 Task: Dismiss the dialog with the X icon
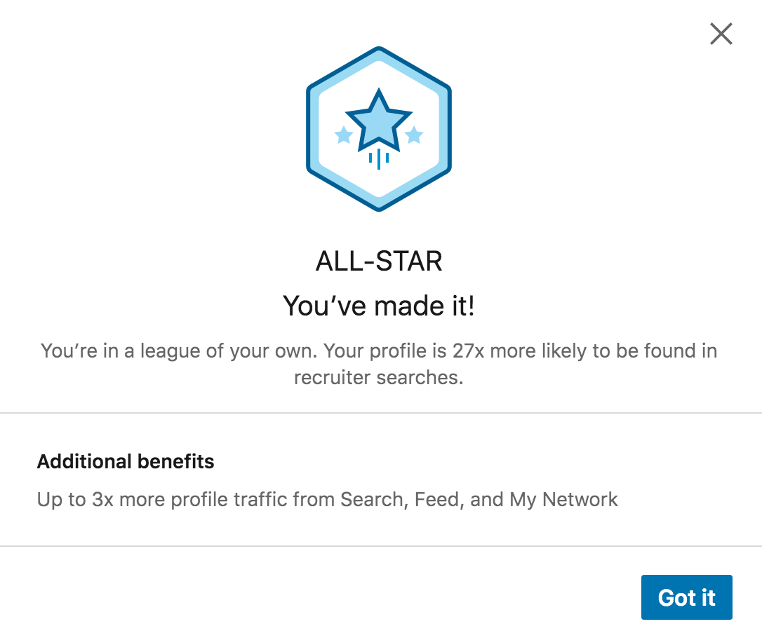coord(721,34)
